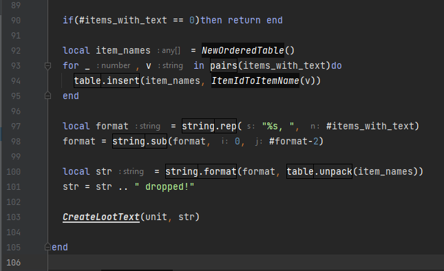Collapse the for loop fold marker on line 93
444x271 pixels.
(48, 66)
